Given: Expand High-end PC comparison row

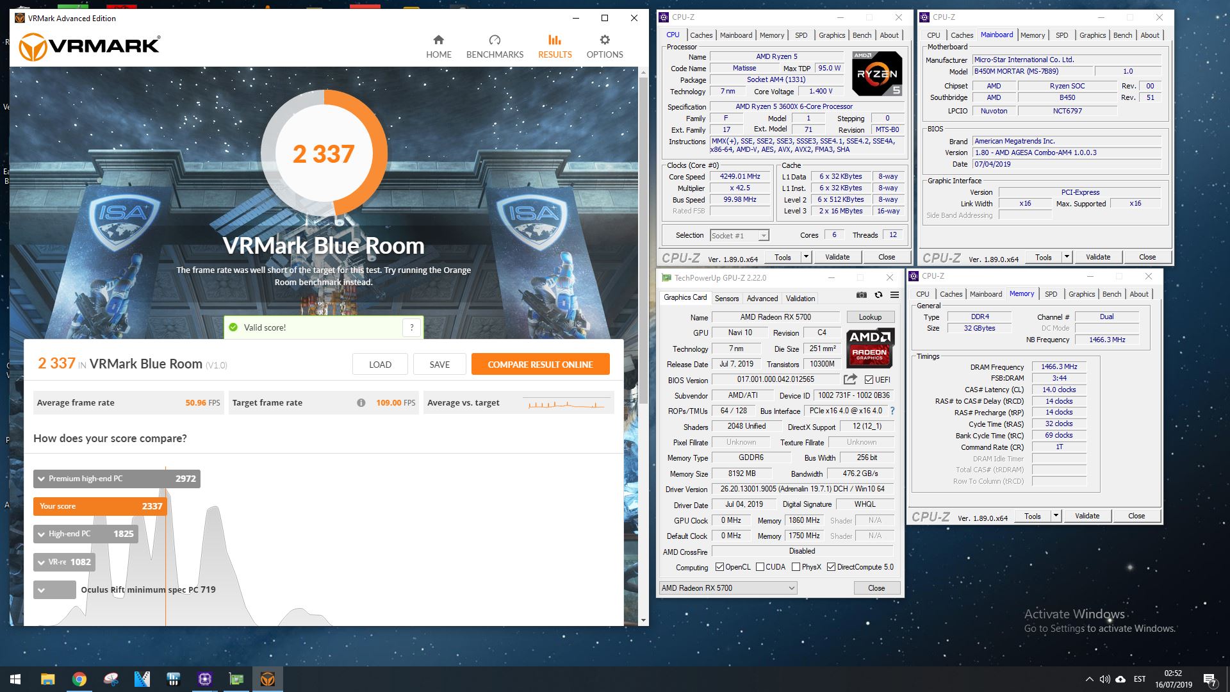Looking at the screenshot, I should click(42, 534).
